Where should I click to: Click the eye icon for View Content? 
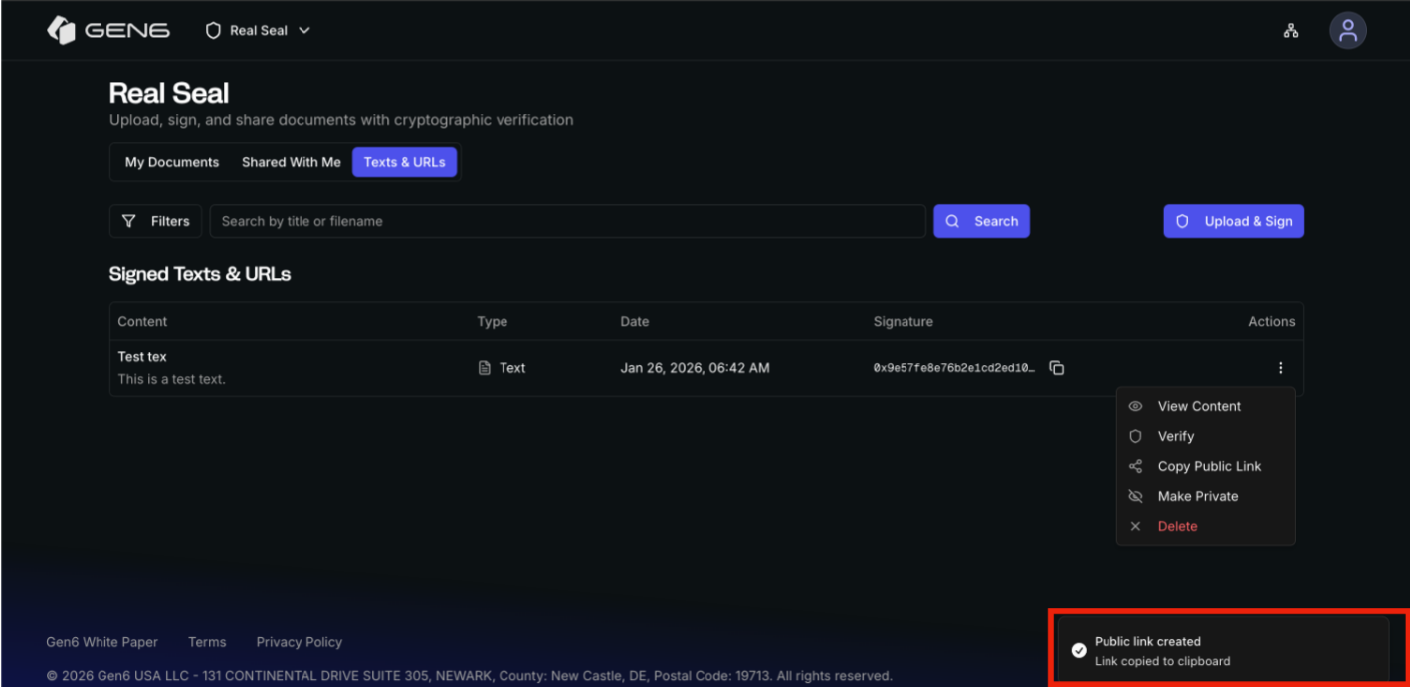click(x=1135, y=406)
